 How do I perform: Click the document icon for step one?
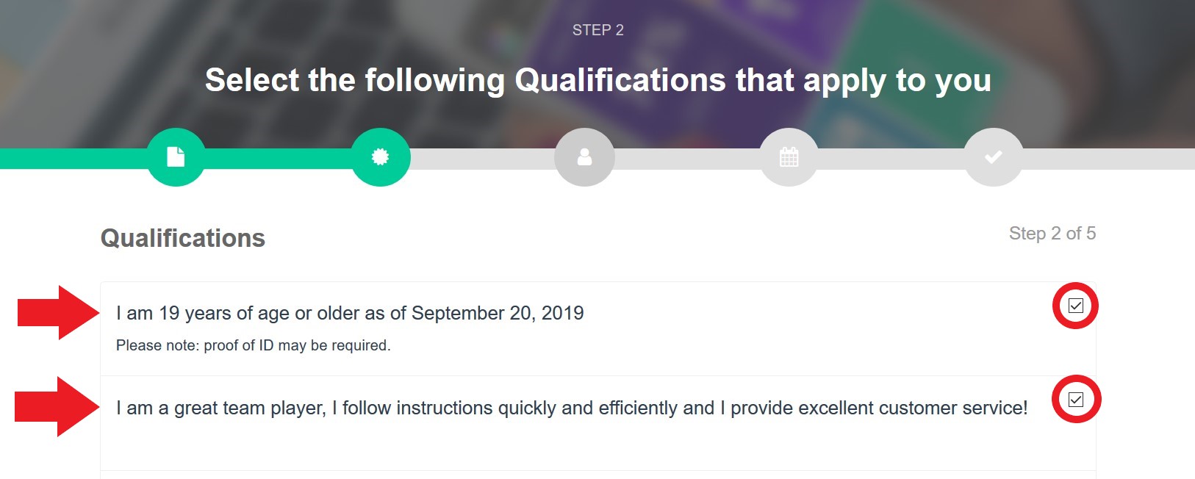176,157
